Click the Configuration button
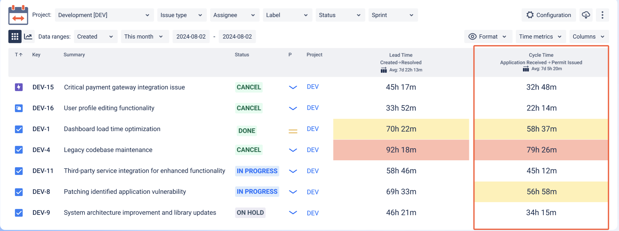The image size is (619, 231). [x=549, y=15]
